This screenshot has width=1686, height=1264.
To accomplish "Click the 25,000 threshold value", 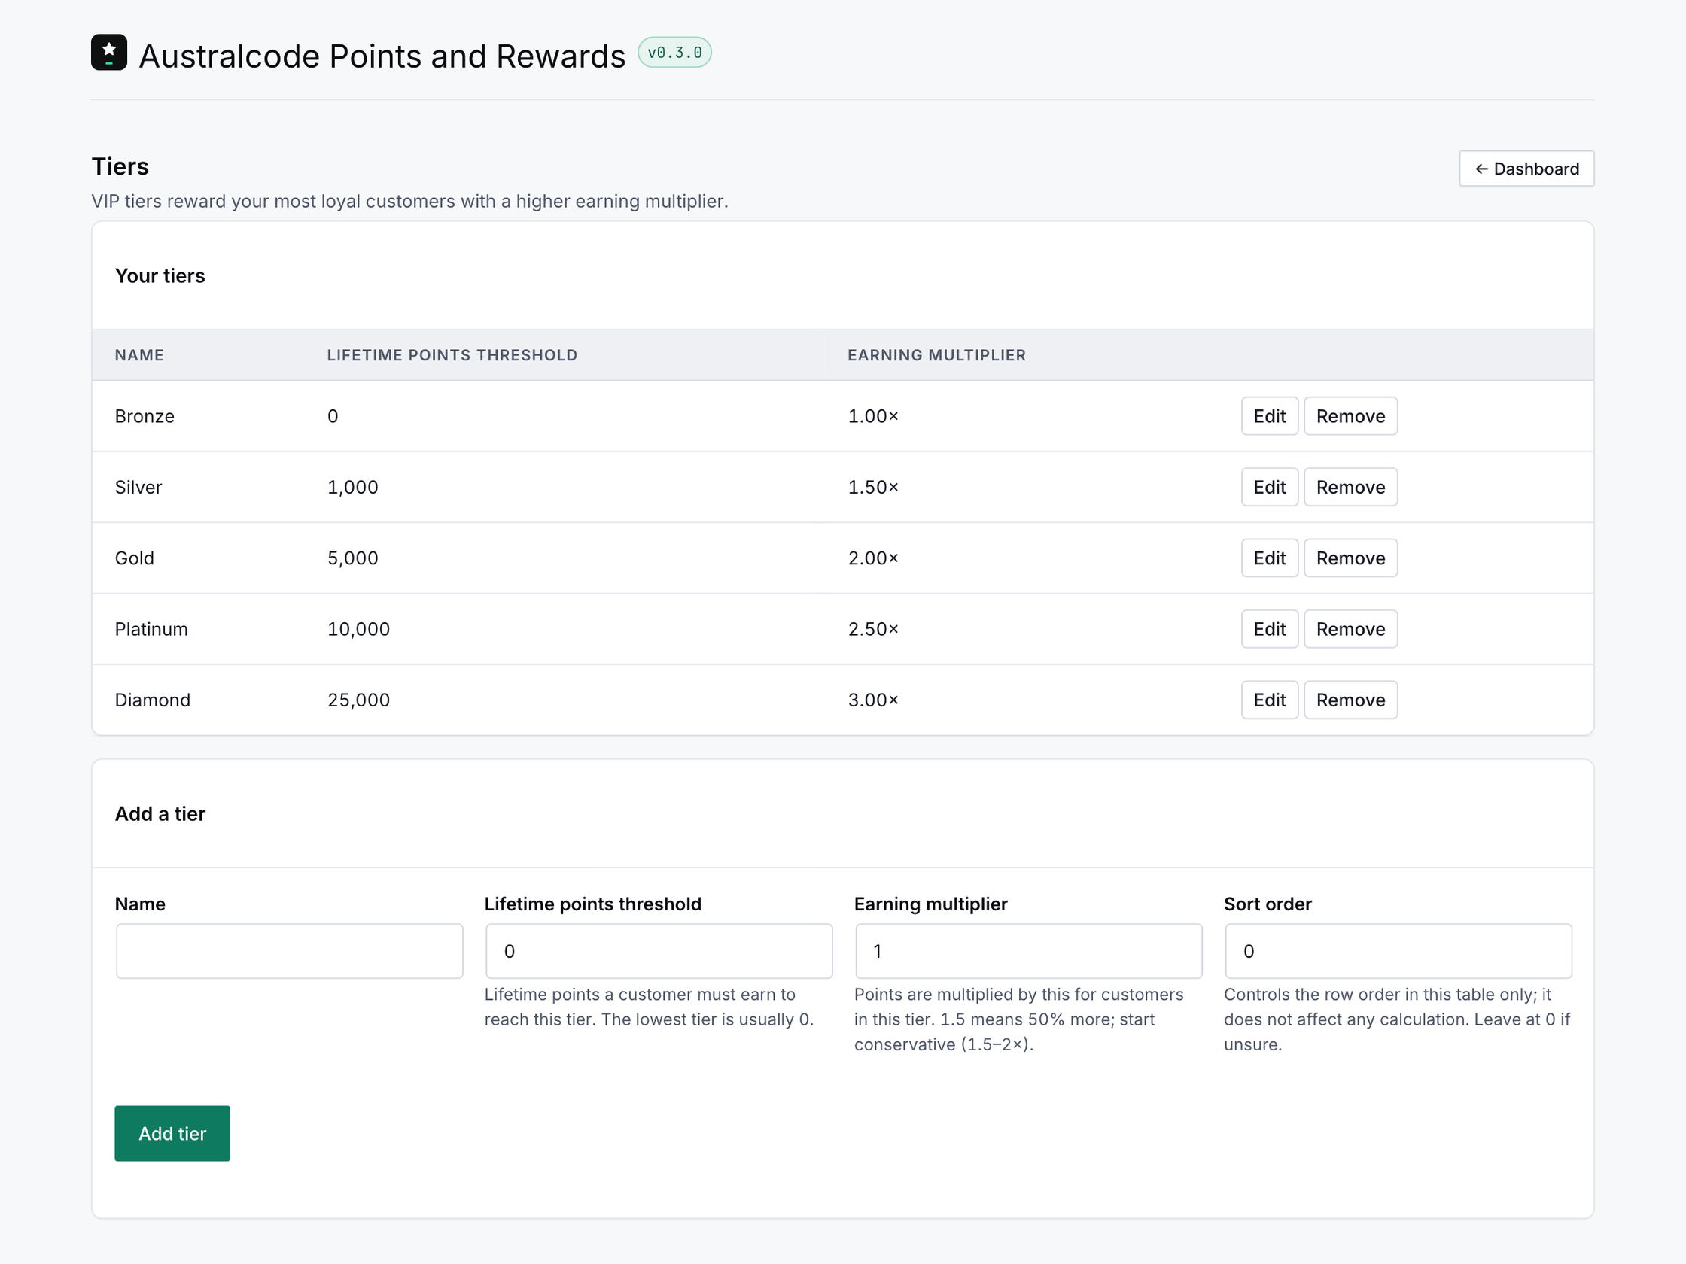I will click(x=358, y=700).
